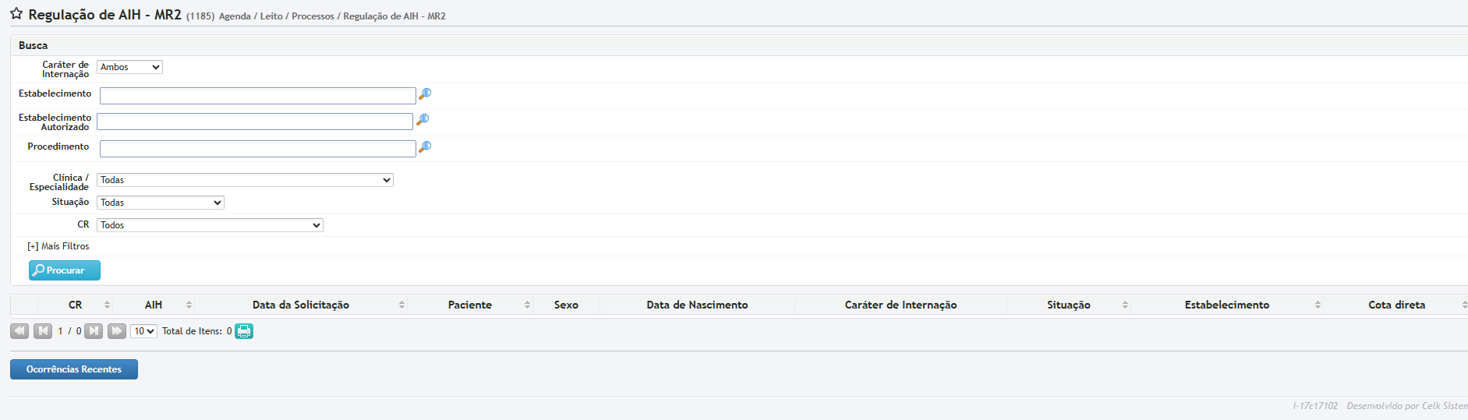This screenshot has width=1468, height=420.
Task: Go to the last results page
Action: pyautogui.click(x=117, y=331)
